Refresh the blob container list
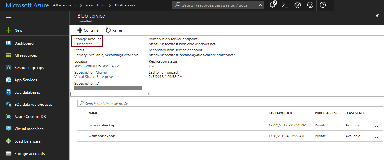Viewport: 384px width, 160px height. [115, 30]
